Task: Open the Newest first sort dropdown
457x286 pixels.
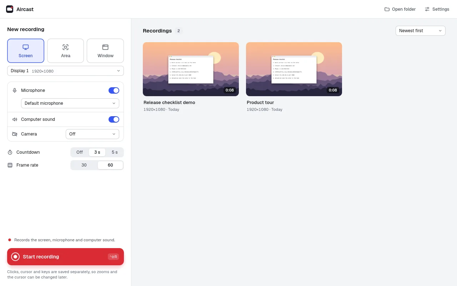Action: [421, 31]
